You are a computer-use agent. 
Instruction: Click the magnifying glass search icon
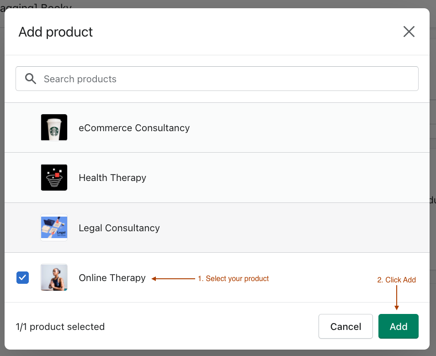pyautogui.click(x=30, y=78)
